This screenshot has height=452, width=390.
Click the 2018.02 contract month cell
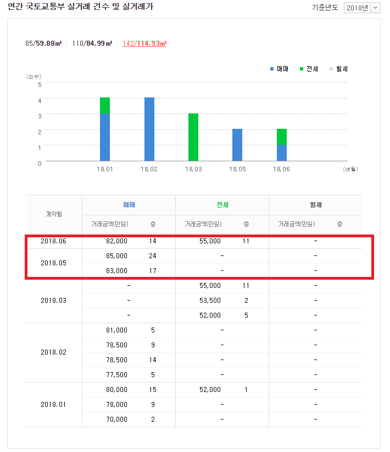[53, 352]
